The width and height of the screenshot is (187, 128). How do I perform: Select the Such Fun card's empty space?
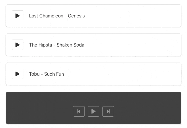131,74
